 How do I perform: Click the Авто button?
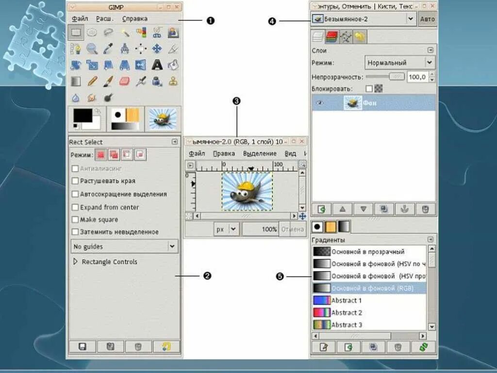point(427,19)
